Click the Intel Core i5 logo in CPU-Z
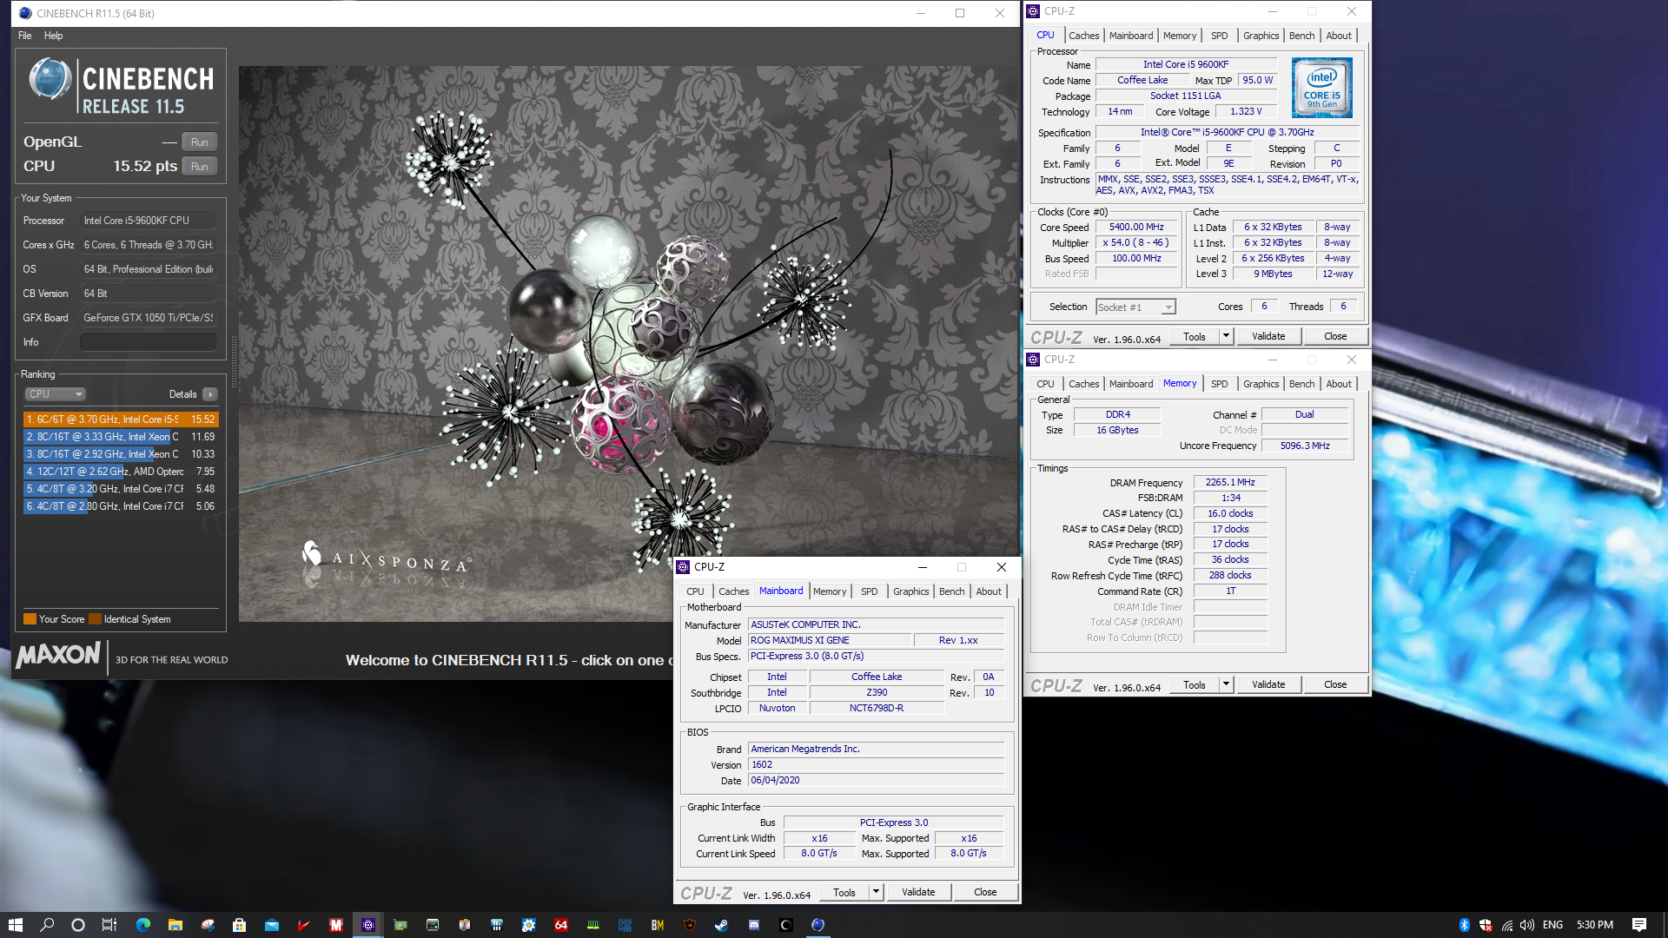The width and height of the screenshot is (1668, 938). click(1322, 88)
